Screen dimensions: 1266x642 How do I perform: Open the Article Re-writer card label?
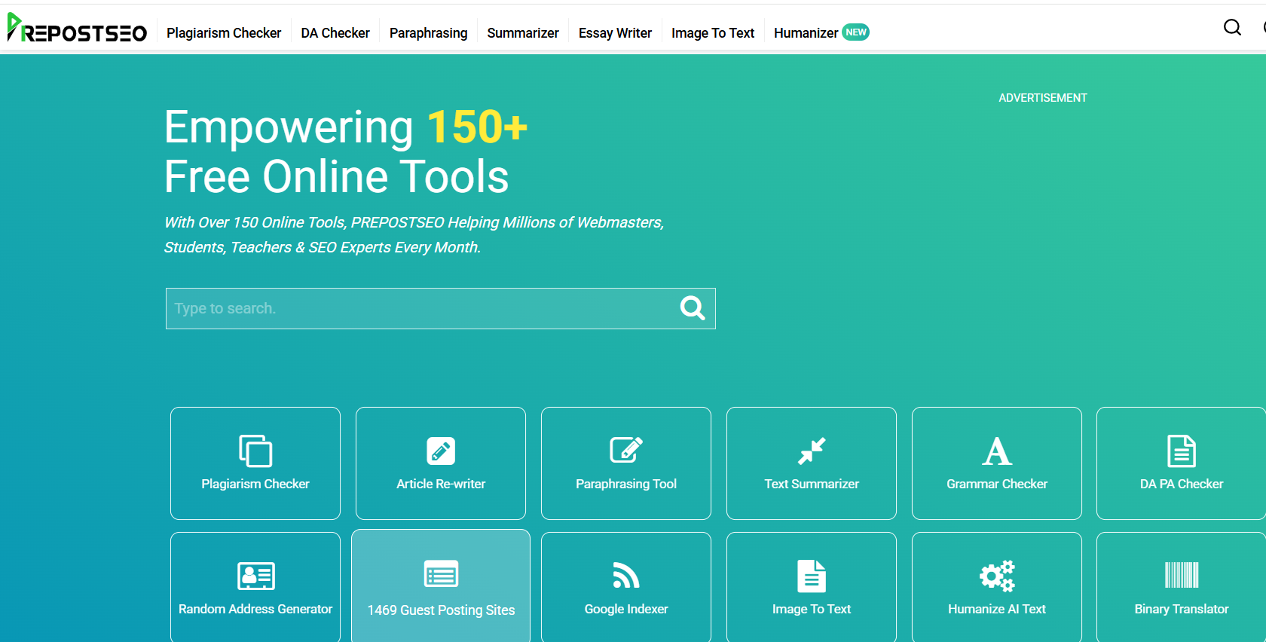[x=441, y=484]
